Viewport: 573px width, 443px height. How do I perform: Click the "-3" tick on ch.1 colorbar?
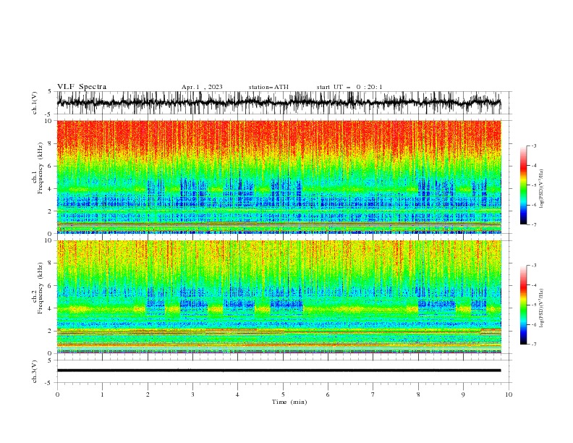tap(534, 145)
